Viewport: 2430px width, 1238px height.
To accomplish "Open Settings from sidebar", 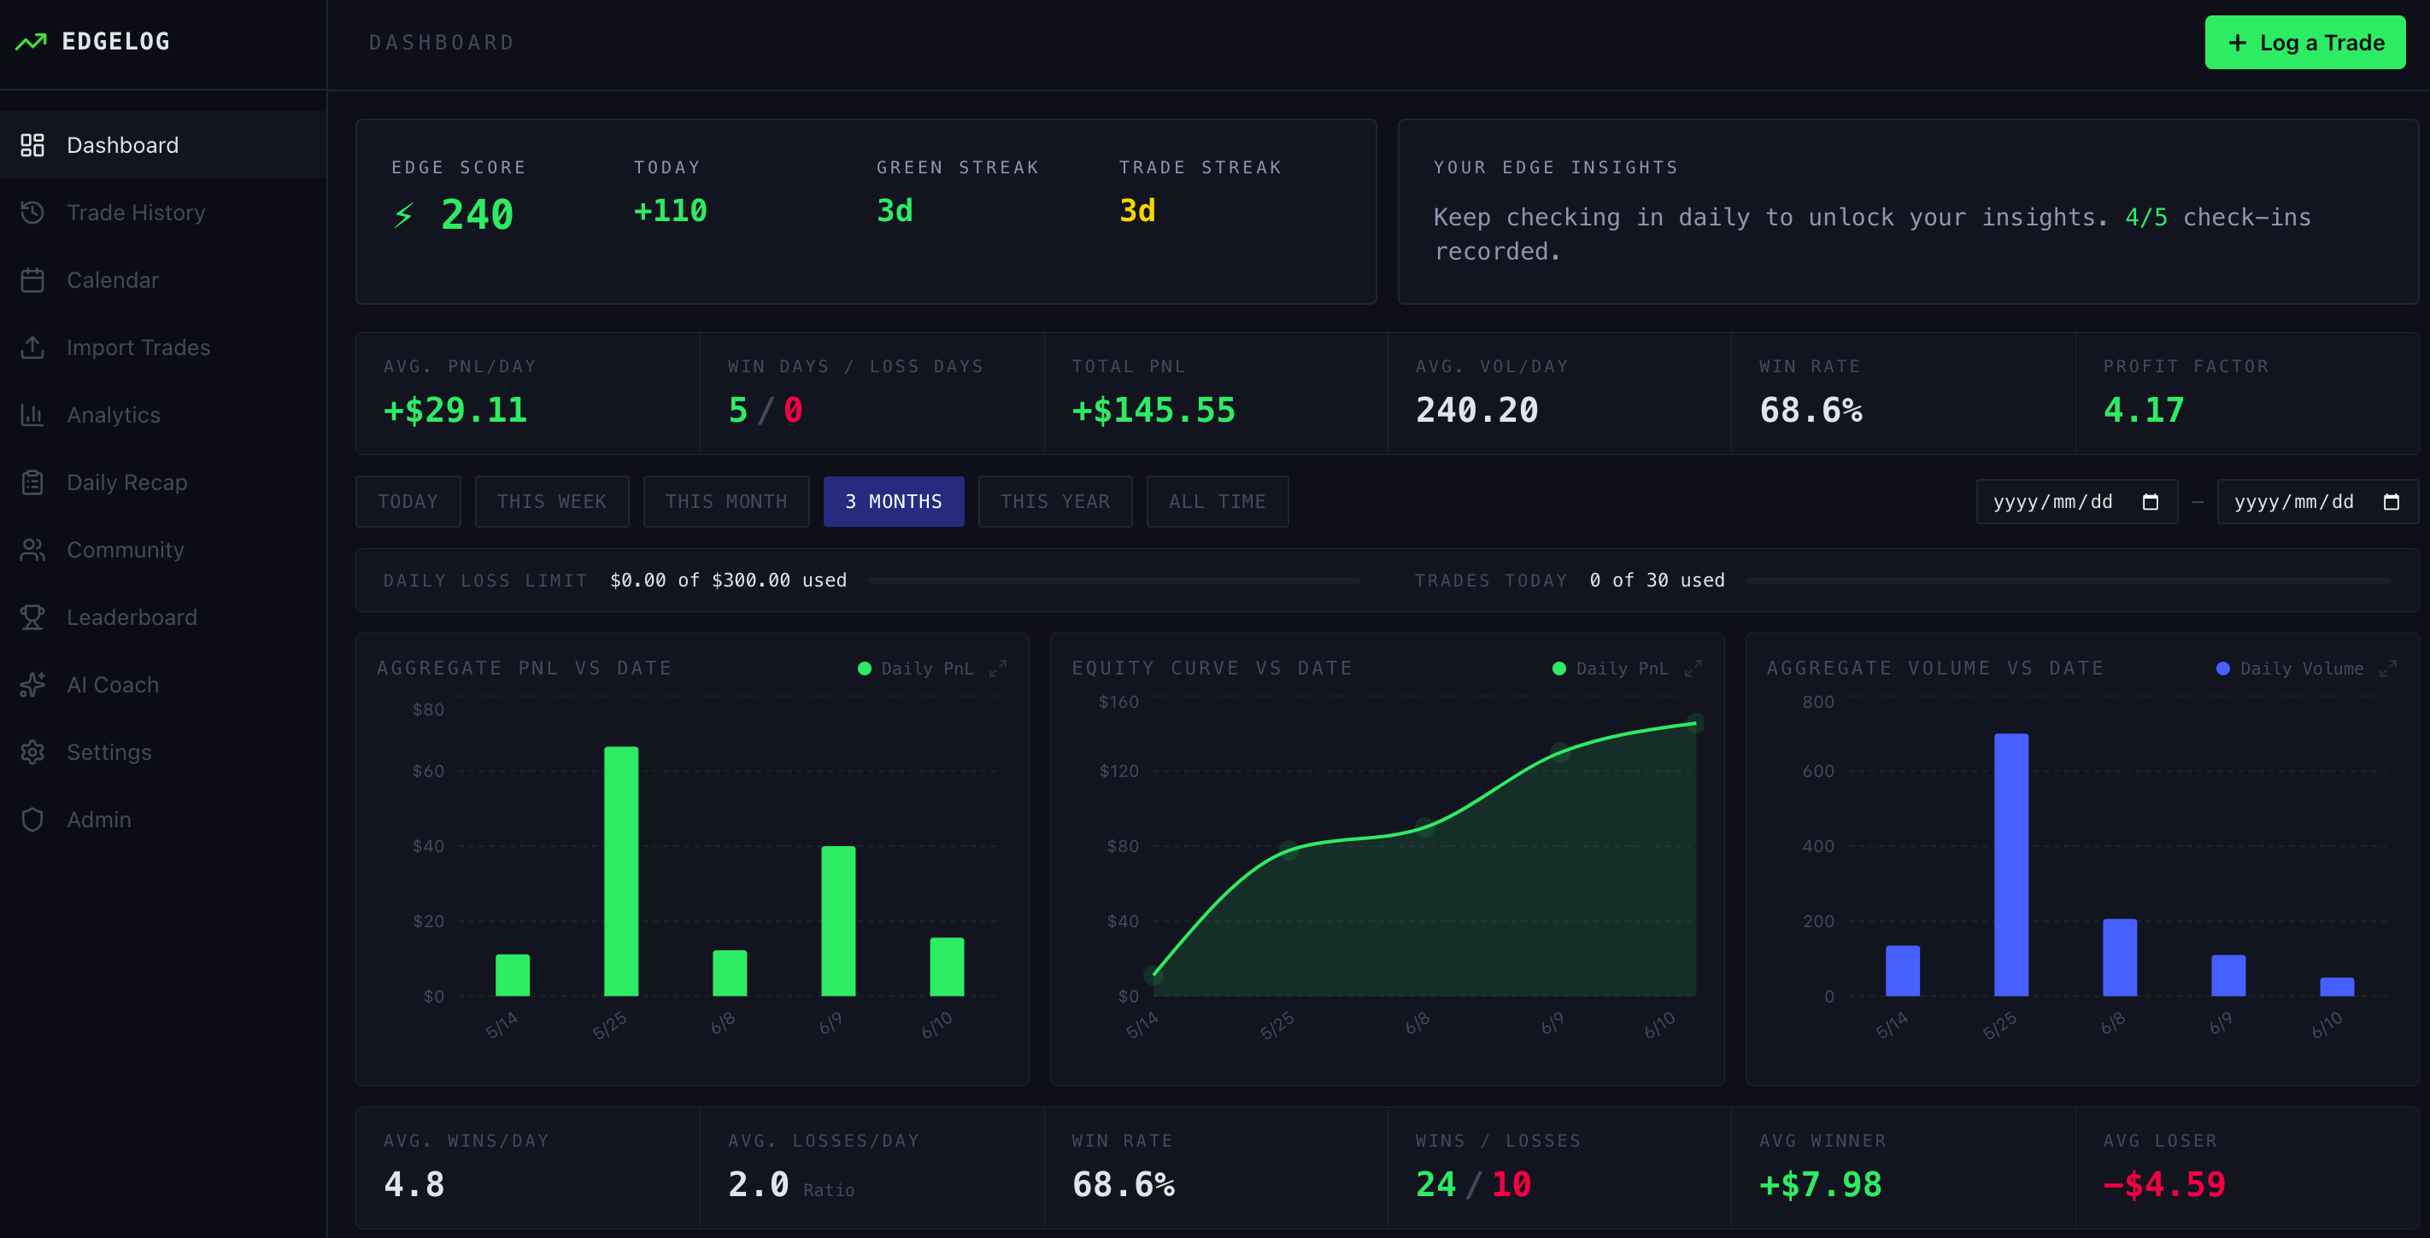I will [163, 751].
